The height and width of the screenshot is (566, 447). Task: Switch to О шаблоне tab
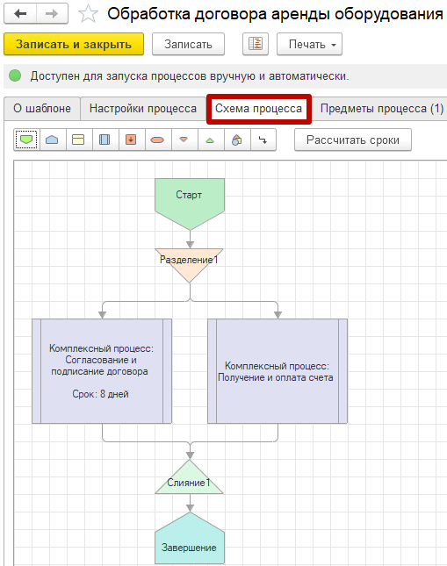tap(42, 108)
